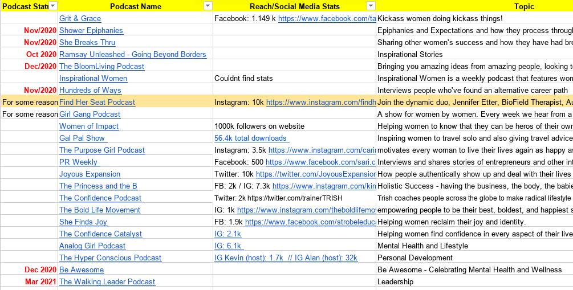The image size is (573, 290).
Task: Open the Facebook sari URL for PR Weekly
Action: 321,162
